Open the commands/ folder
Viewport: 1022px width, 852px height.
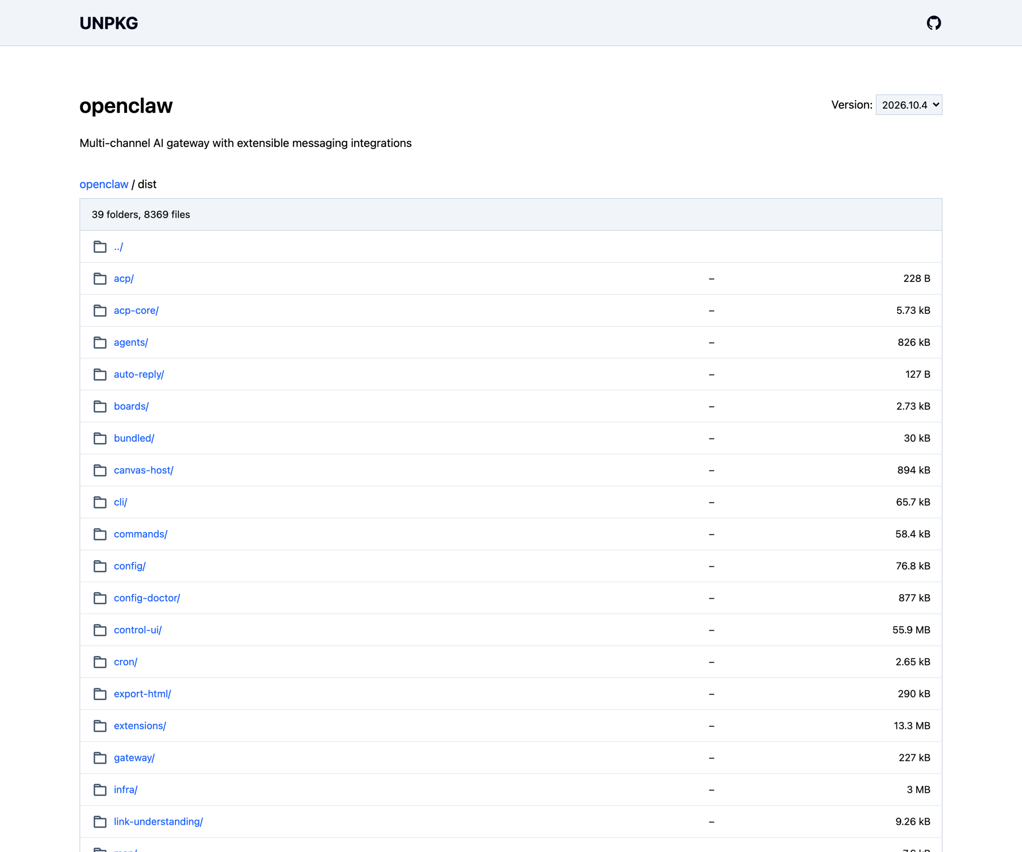click(141, 534)
